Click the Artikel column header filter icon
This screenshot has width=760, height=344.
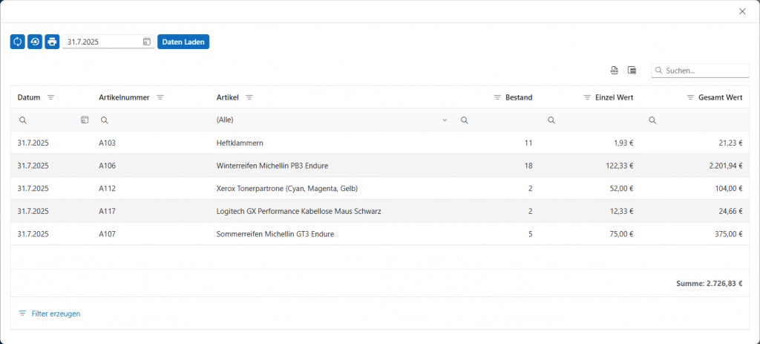coord(249,97)
